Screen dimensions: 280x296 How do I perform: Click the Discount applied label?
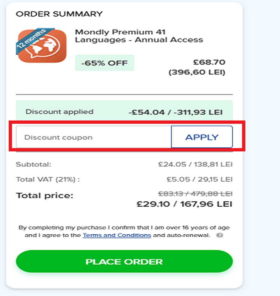(x=59, y=112)
